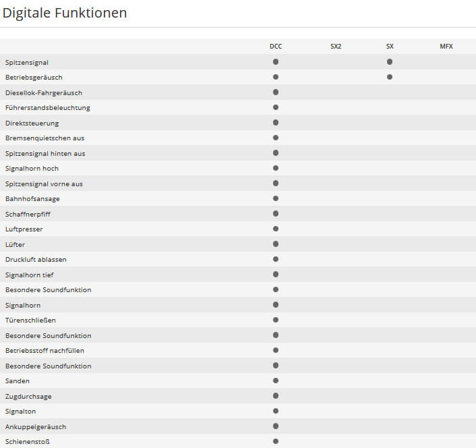Click the Druckluft ablassen label
476x448 pixels.
click(36, 260)
